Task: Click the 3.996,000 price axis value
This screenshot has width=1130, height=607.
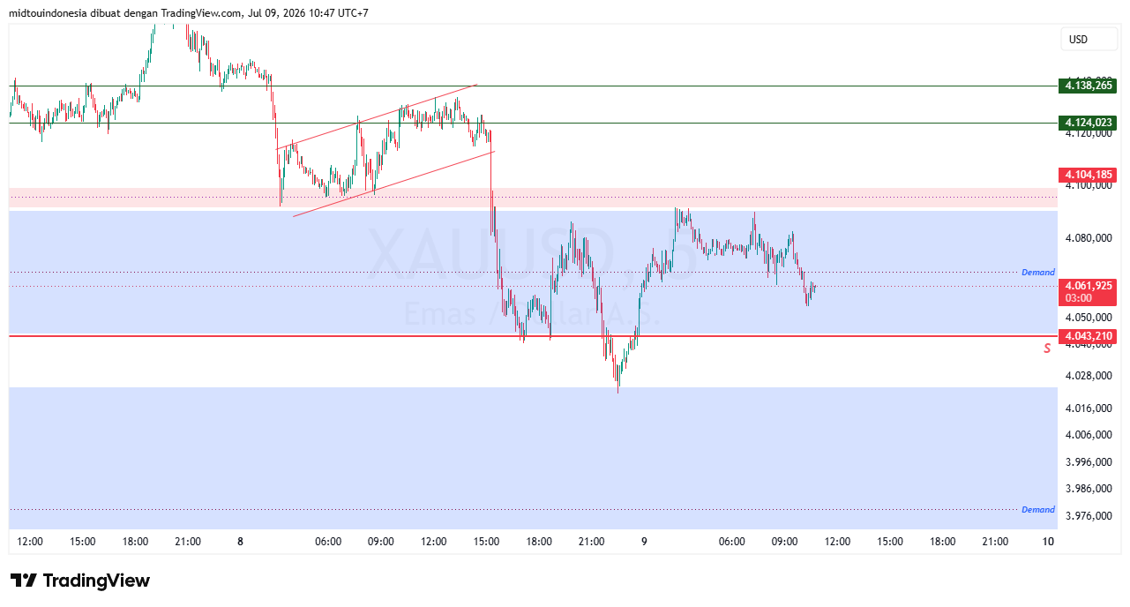Action: (x=1089, y=462)
